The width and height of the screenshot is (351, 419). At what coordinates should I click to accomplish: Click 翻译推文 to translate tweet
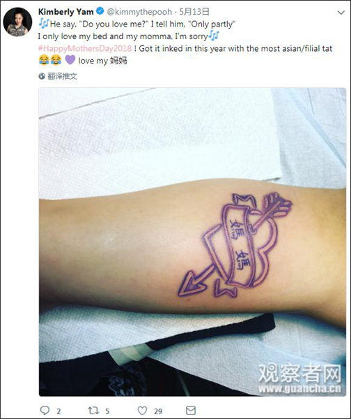[63, 76]
